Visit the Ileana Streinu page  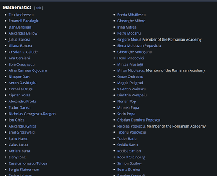128,170
